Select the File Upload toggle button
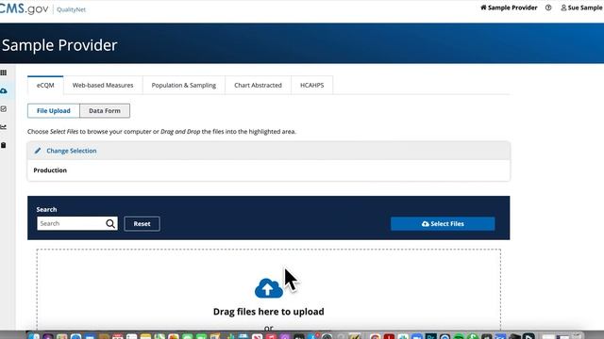This screenshot has width=604, height=339. point(54,111)
